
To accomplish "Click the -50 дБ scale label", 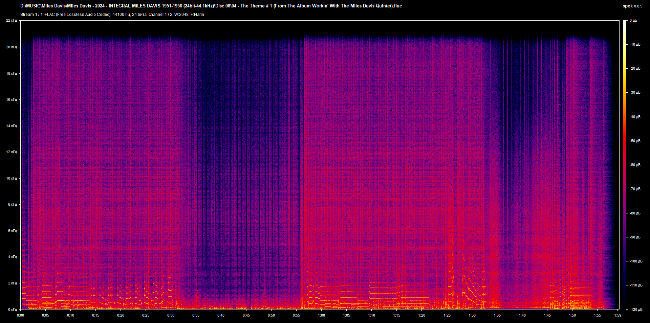I will (635, 141).
